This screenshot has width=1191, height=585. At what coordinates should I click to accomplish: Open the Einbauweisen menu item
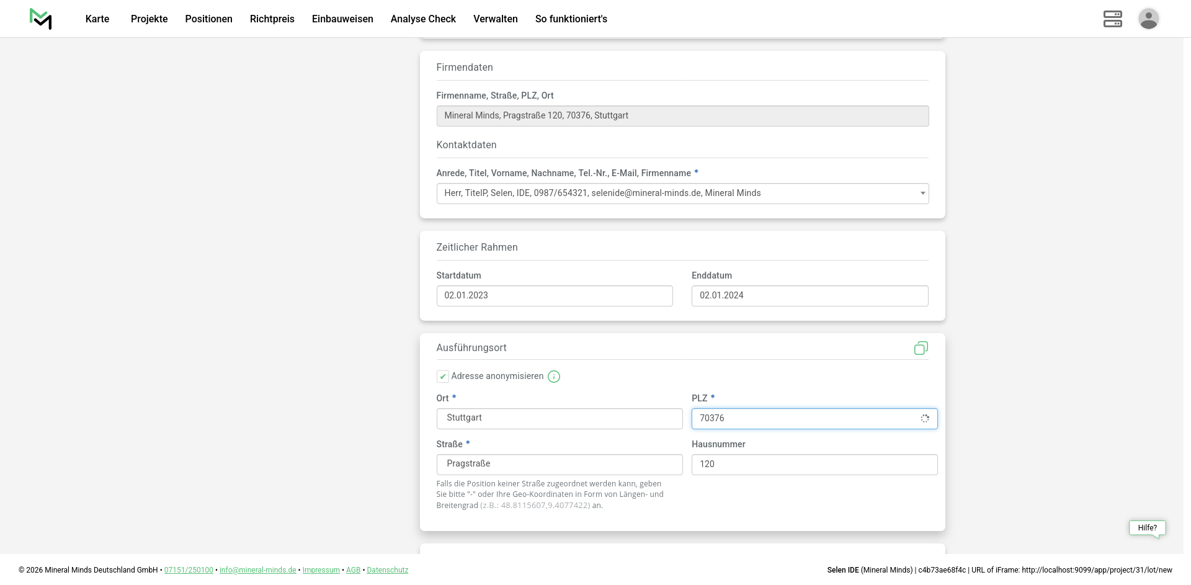(342, 19)
